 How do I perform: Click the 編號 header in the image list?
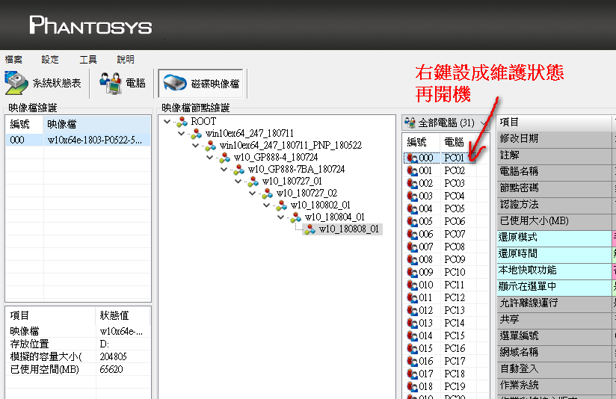(25, 124)
